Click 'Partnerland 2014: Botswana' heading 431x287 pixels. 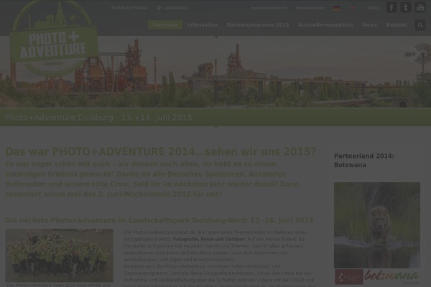tap(364, 161)
